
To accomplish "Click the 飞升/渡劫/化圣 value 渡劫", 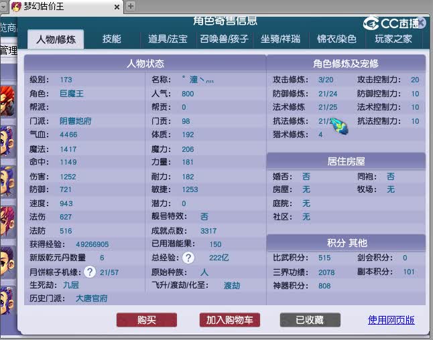I will 232,285.
